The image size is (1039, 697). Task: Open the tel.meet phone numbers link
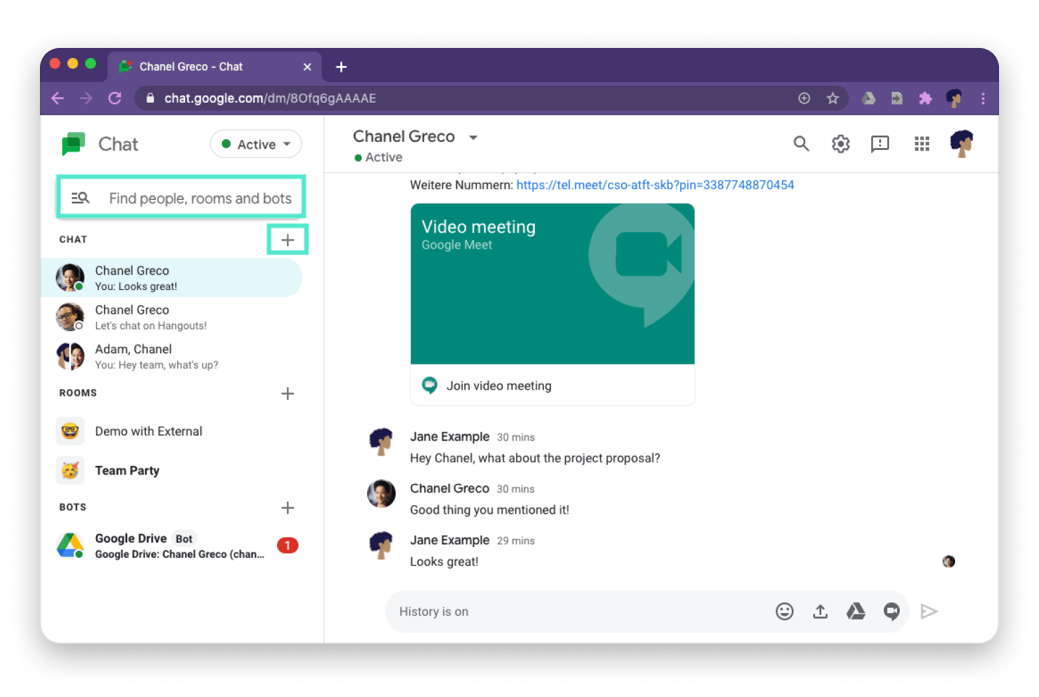[655, 185]
